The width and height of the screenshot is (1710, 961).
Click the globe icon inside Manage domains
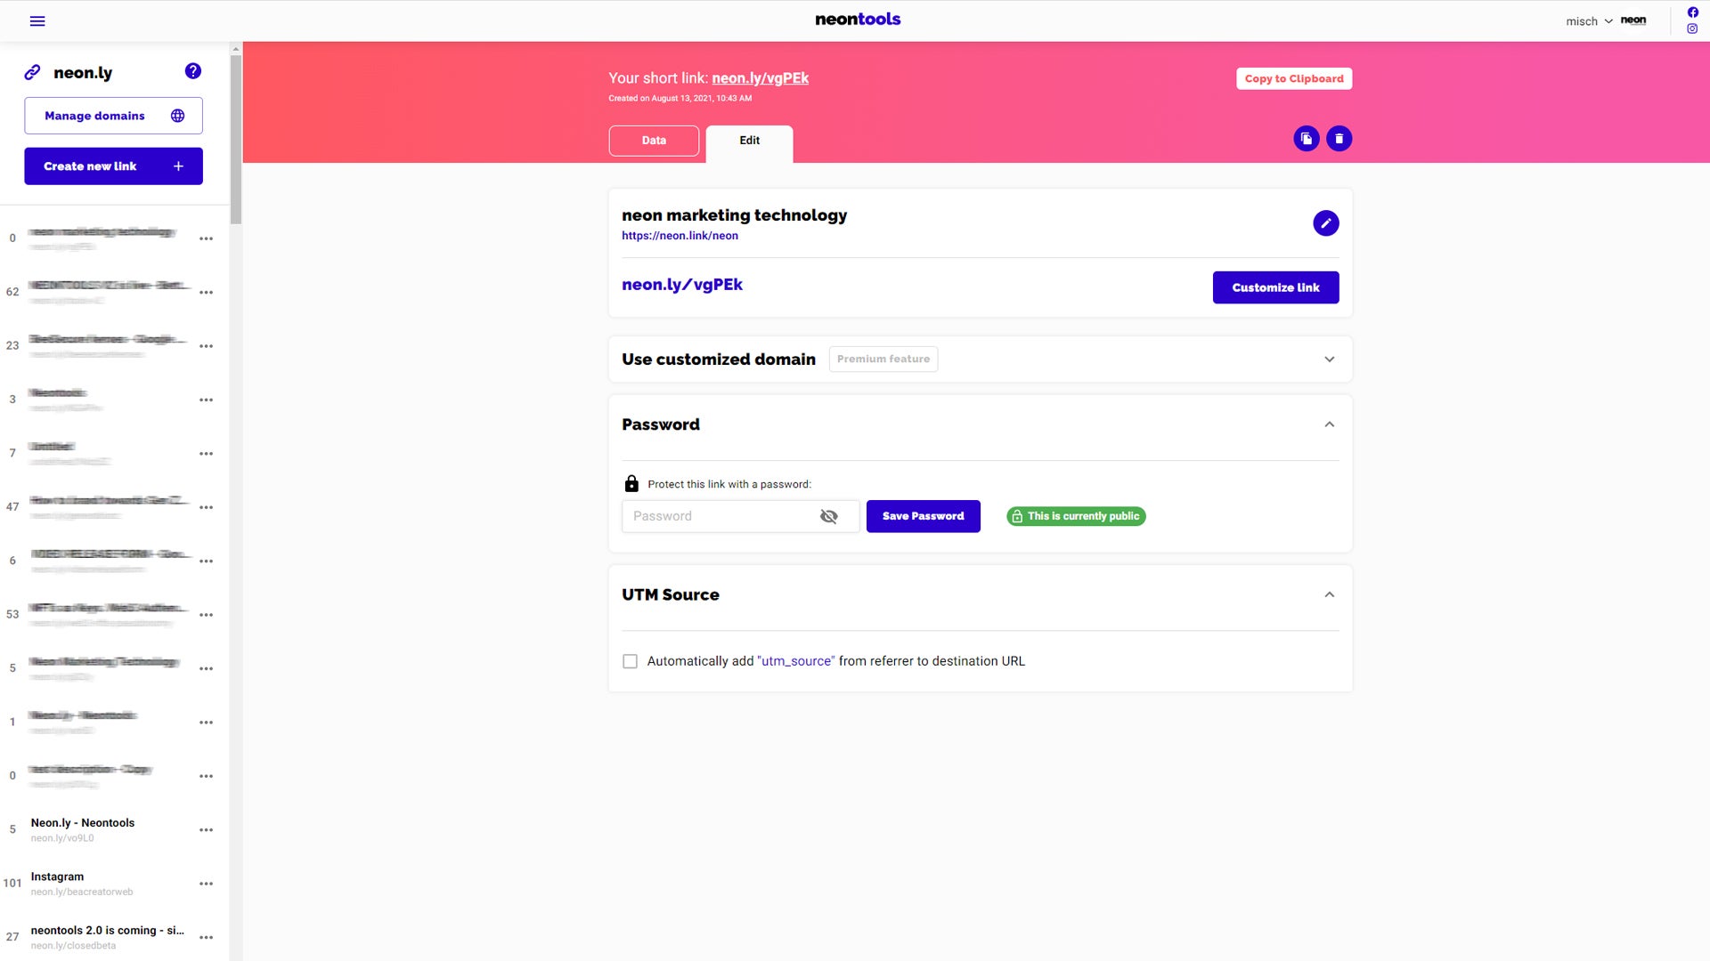[x=177, y=116]
